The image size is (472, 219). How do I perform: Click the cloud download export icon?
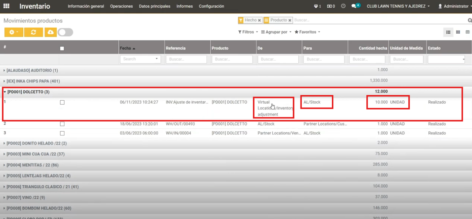point(51,33)
